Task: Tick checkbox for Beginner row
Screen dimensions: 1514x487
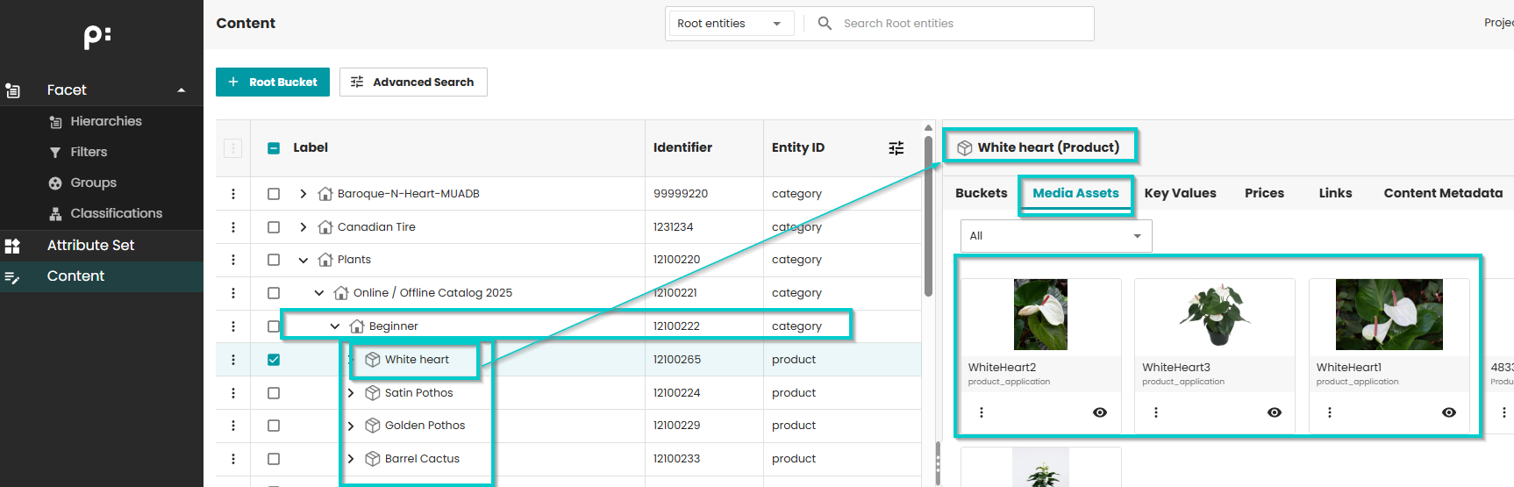Action: (x=274, y=326)
